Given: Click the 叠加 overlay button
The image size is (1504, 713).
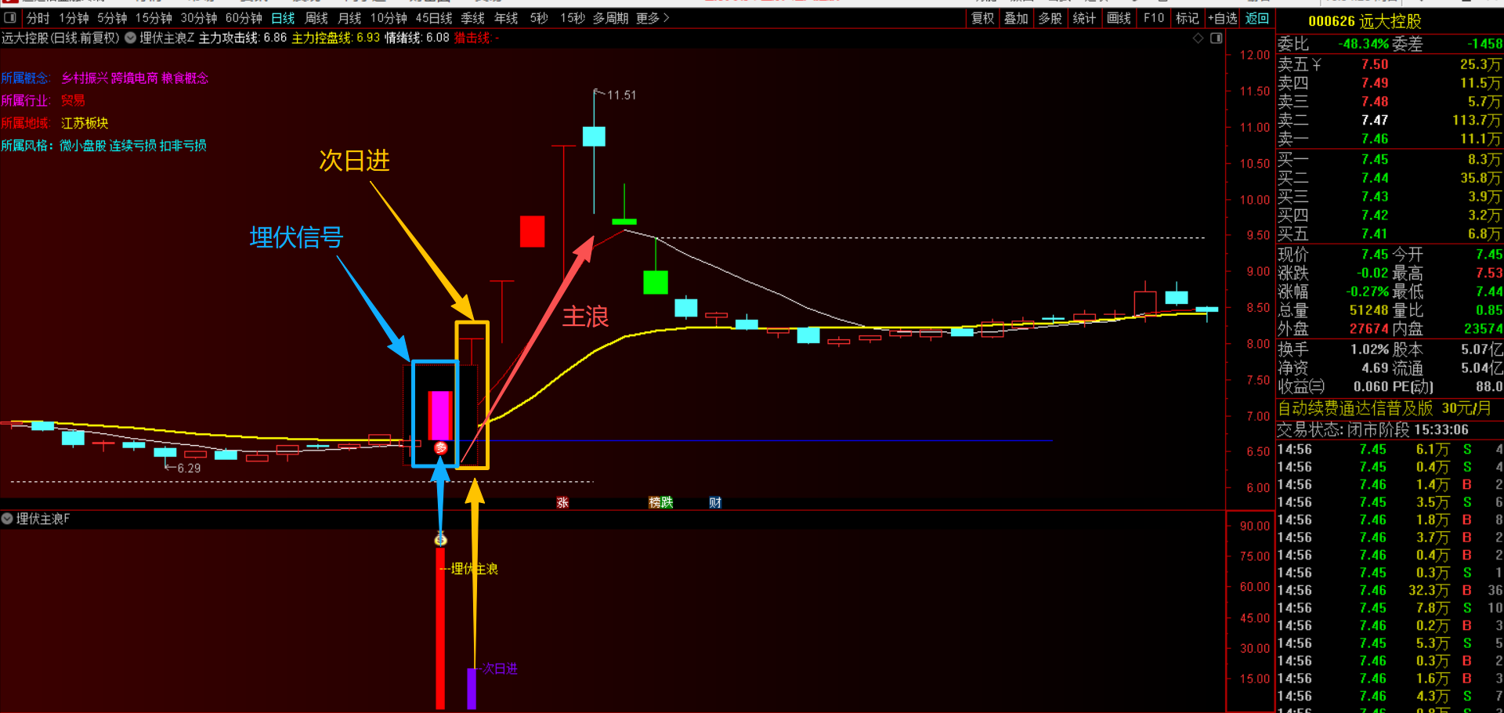Looking at the screenshot, I should [1016, 18].
